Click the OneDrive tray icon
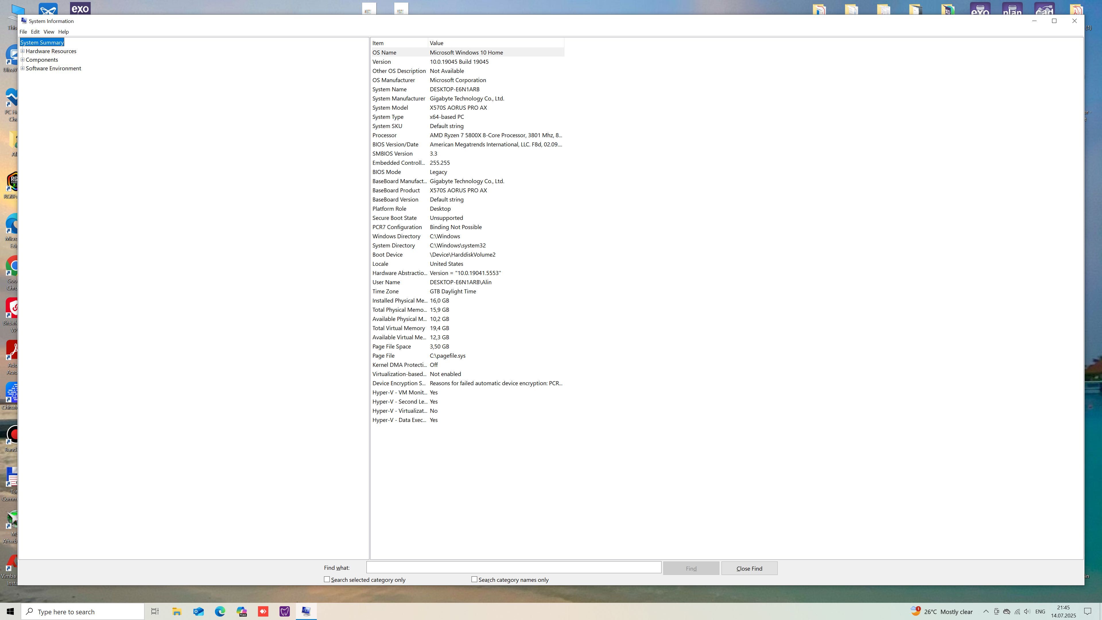Image resolution: width=1102 pixels, height=620 pixels. point(1007,612)
